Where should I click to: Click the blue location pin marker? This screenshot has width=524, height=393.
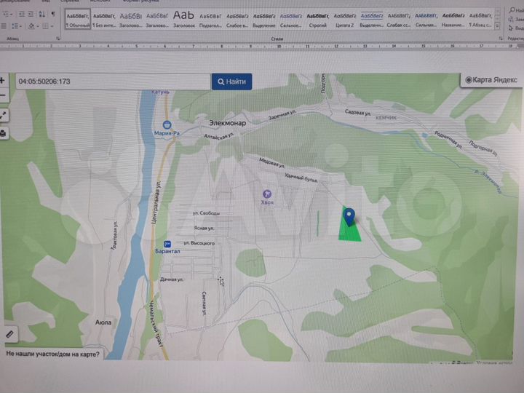click(x=349, y=215)
